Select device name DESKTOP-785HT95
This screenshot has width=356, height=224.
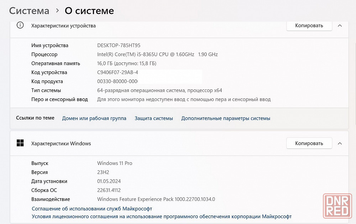[119, 46]
